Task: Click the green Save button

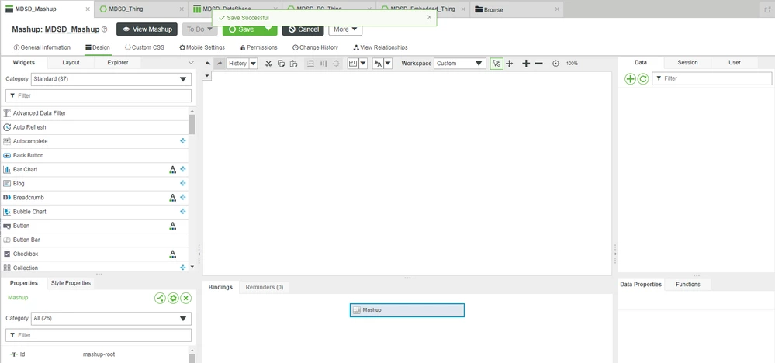Action: coord(242,29)
